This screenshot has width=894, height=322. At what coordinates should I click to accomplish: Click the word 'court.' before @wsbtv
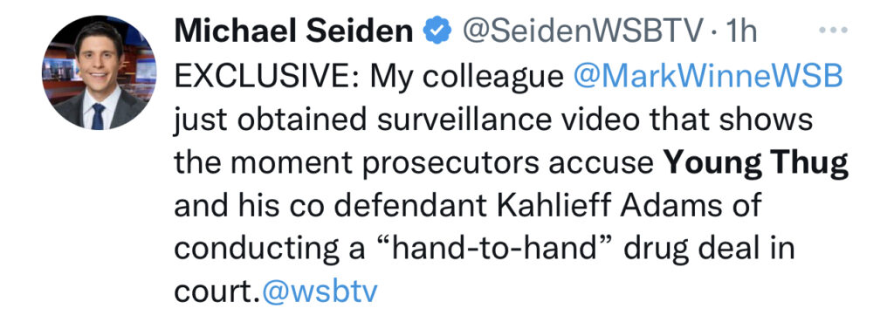point(217,291)
